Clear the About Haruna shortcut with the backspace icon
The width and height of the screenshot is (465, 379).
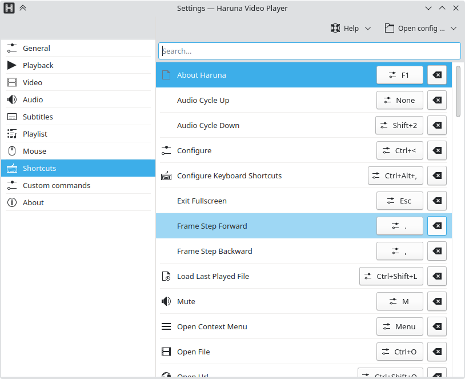click(437, 75)
